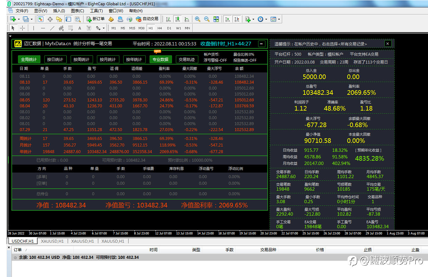Show the Terminal panel icon
This screenshot has width=428, height=277.
[x=68, y=19]
